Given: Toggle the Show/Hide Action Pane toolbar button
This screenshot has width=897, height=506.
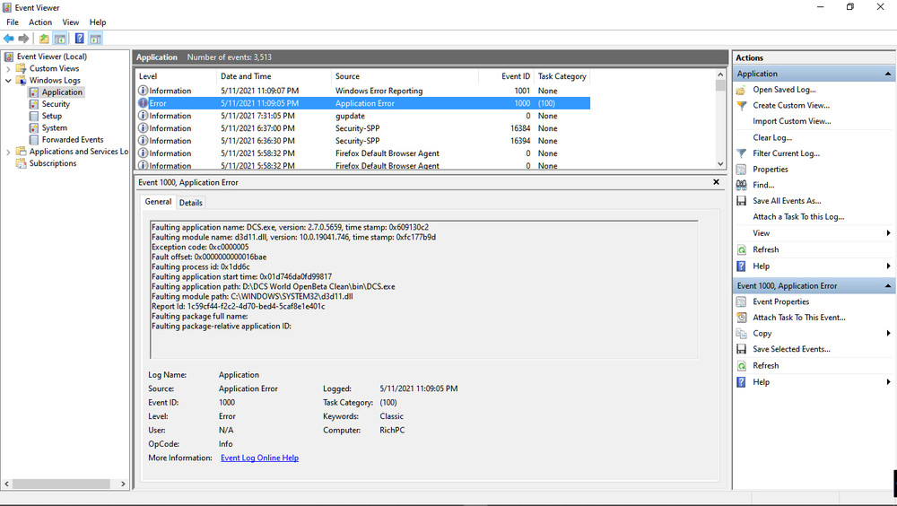Looking at the screenshot, I should [95, 39].
